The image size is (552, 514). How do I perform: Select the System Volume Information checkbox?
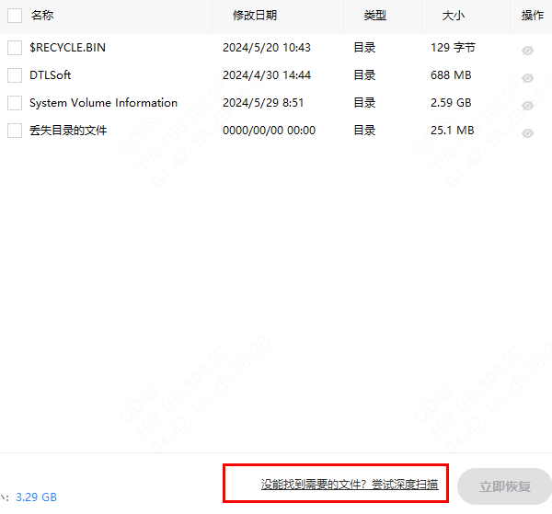(15, 103)
